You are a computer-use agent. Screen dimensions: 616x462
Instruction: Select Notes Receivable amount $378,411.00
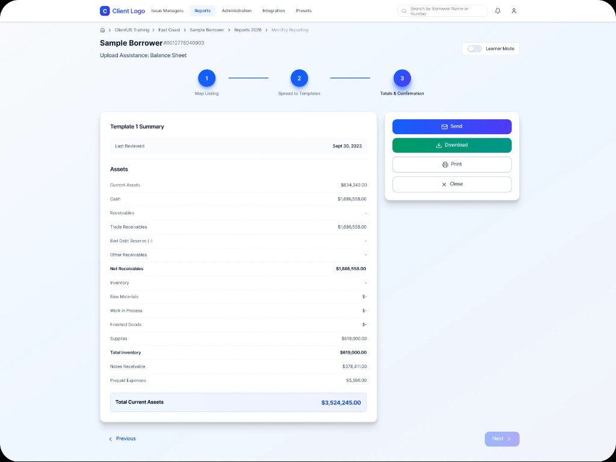[354, 366]
